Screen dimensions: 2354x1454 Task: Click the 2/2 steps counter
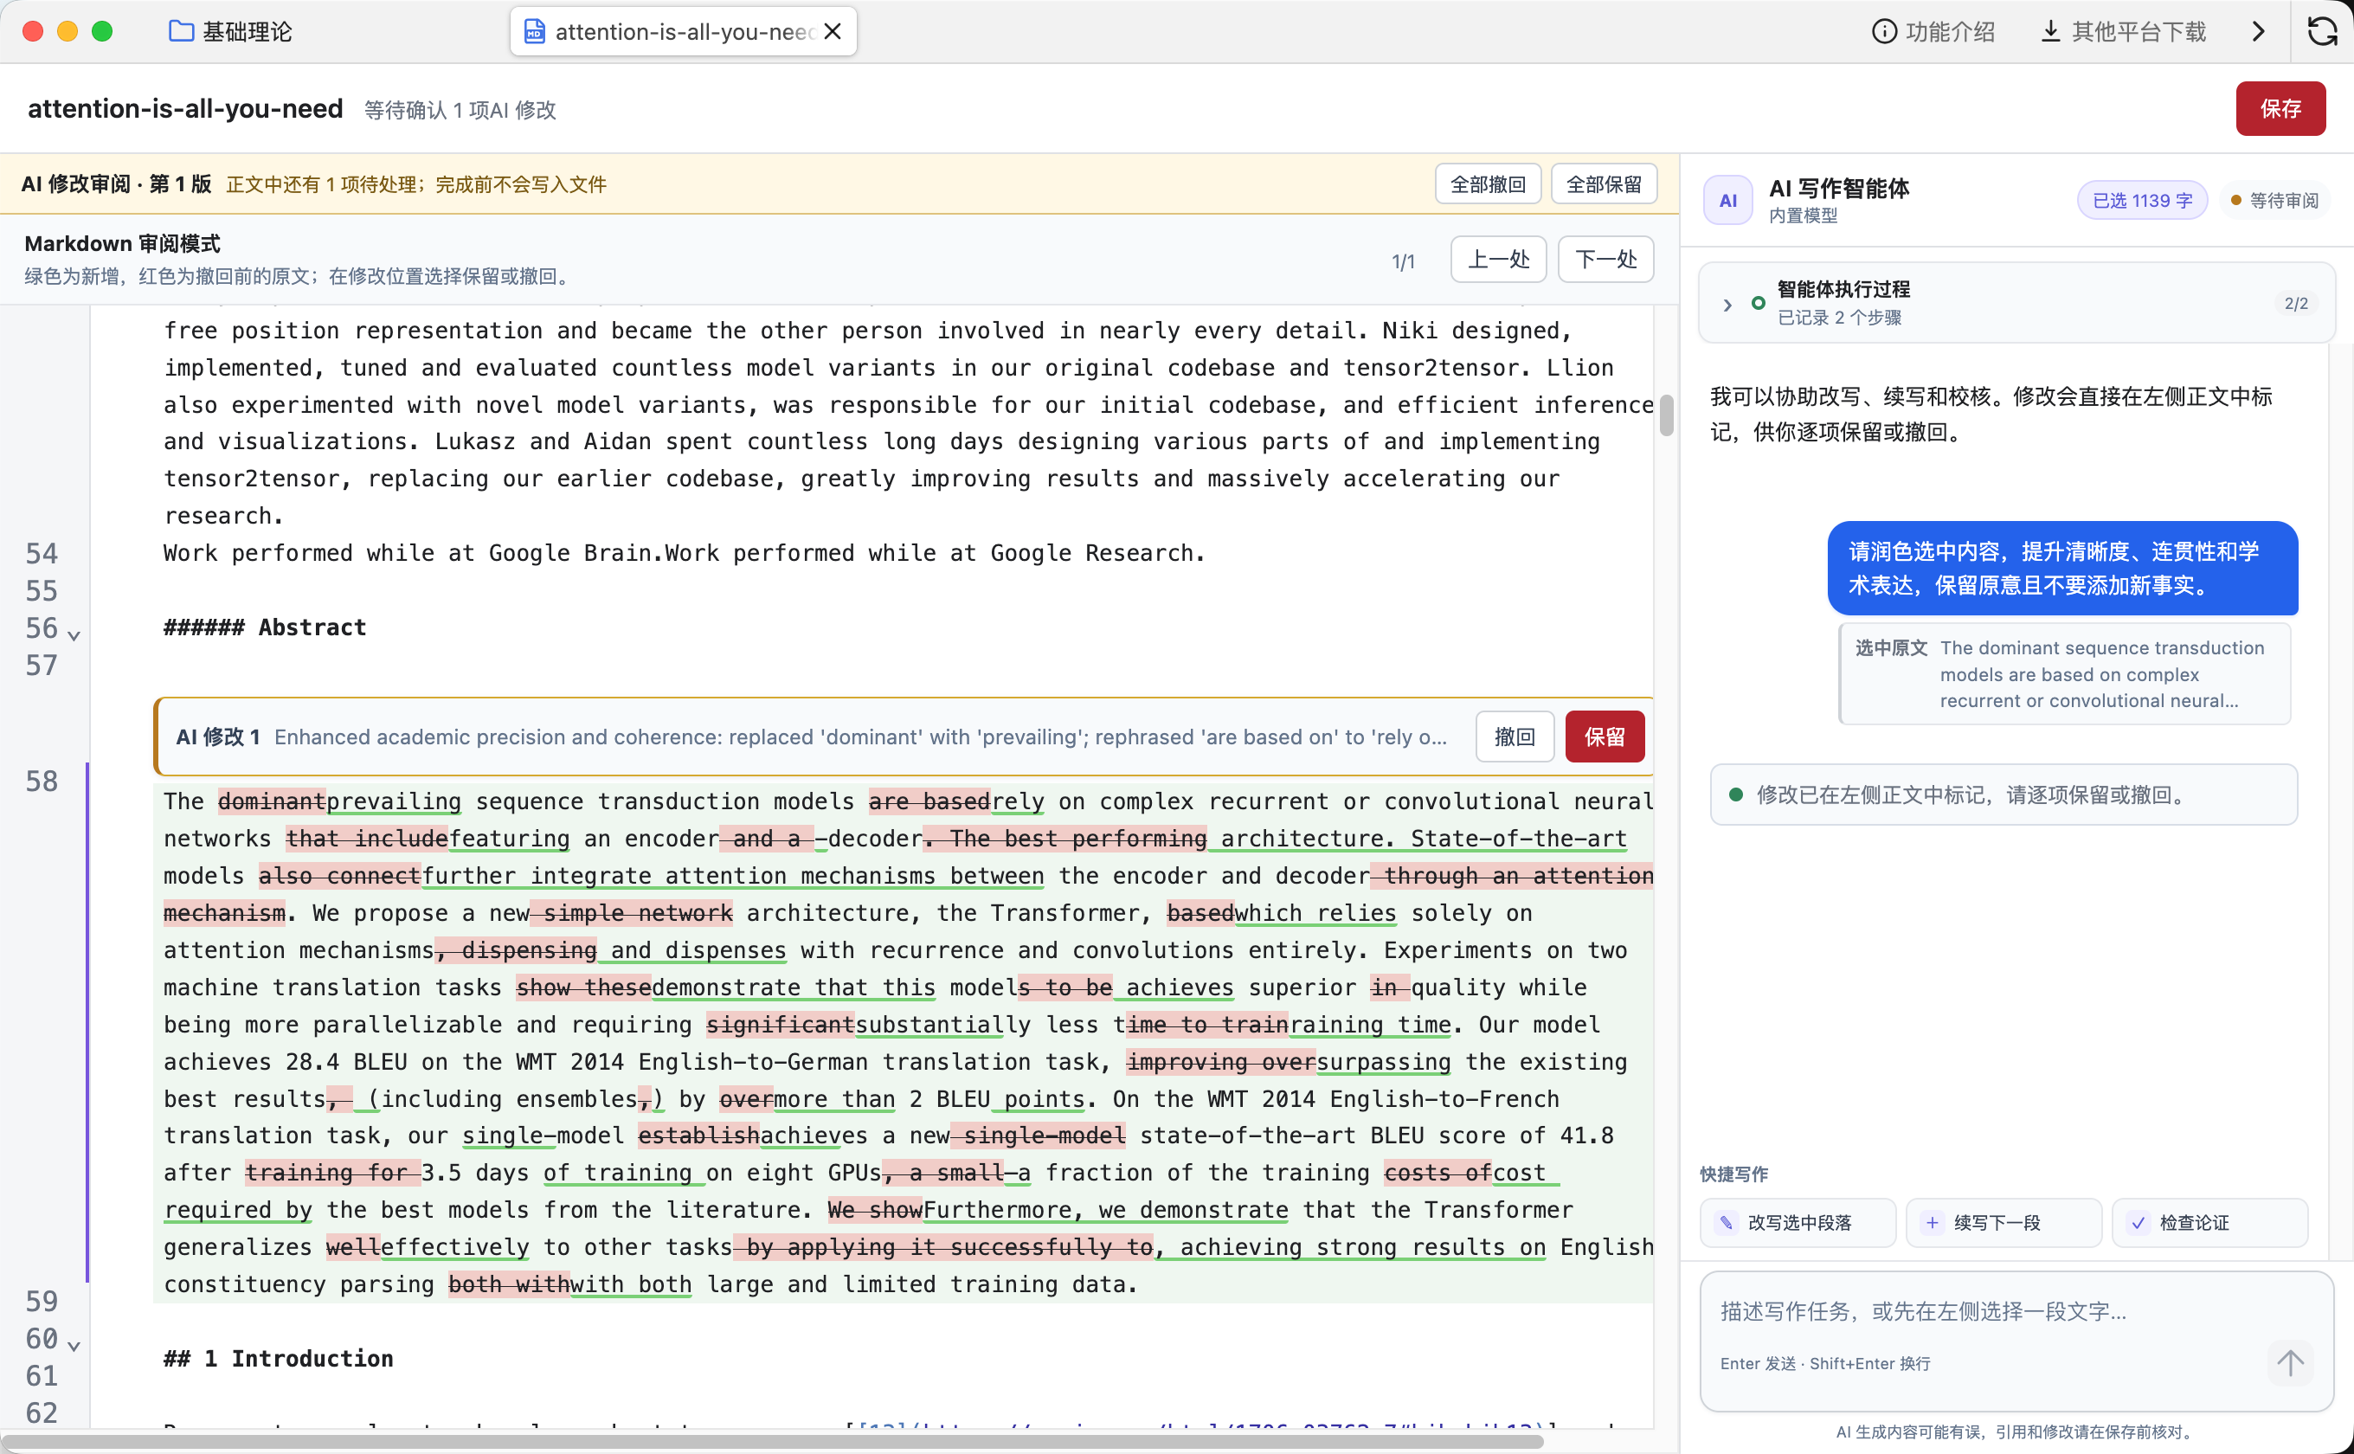(x=2295, y=304)
